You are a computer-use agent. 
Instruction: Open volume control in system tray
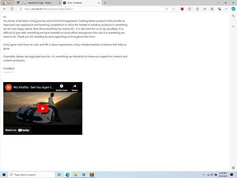point(212,175)
